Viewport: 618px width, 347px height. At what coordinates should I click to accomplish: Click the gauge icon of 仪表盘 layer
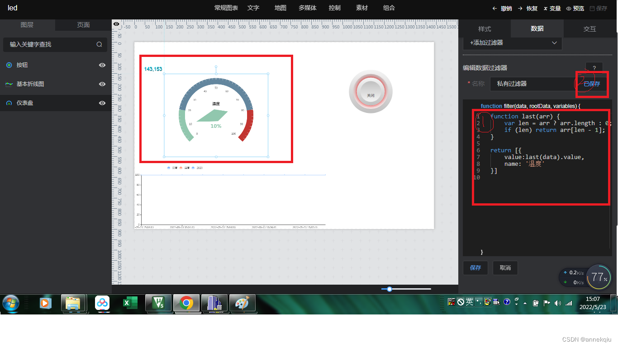(9, 103)
